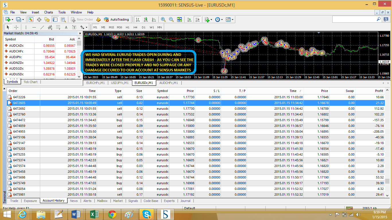
Task: Click the New Order button
Action: [82, 19]
